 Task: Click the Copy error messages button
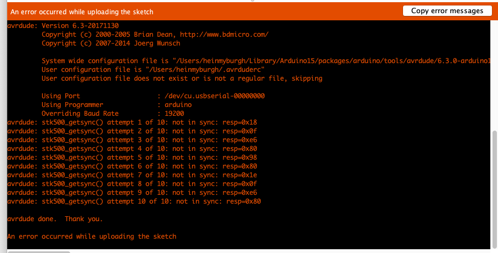tap(447, 10)
